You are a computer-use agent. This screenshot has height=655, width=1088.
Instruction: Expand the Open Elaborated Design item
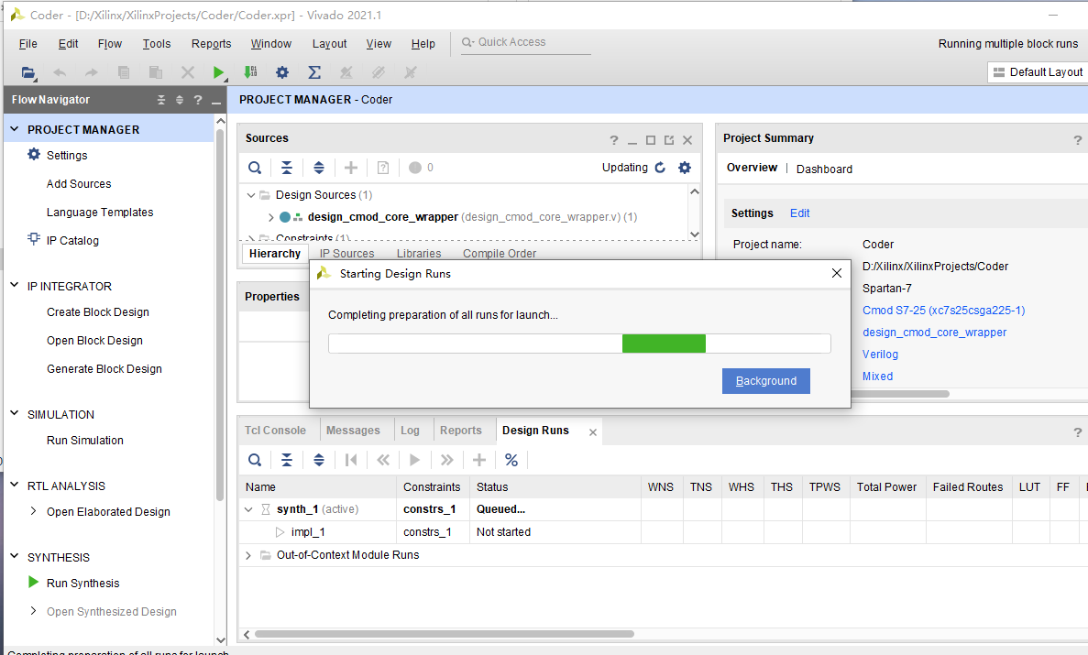(x=33, y=511)
